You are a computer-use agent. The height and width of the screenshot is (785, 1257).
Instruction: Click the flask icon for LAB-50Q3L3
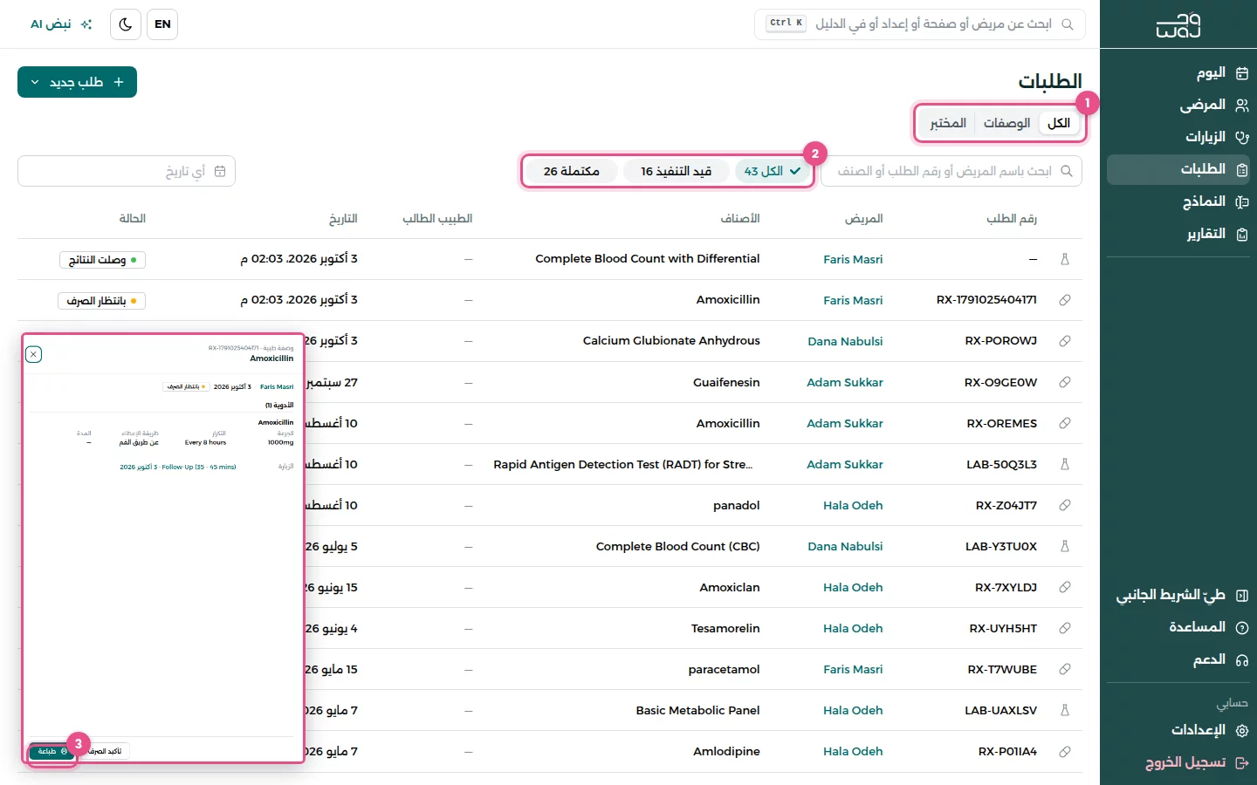click(x=1065, y=464)
